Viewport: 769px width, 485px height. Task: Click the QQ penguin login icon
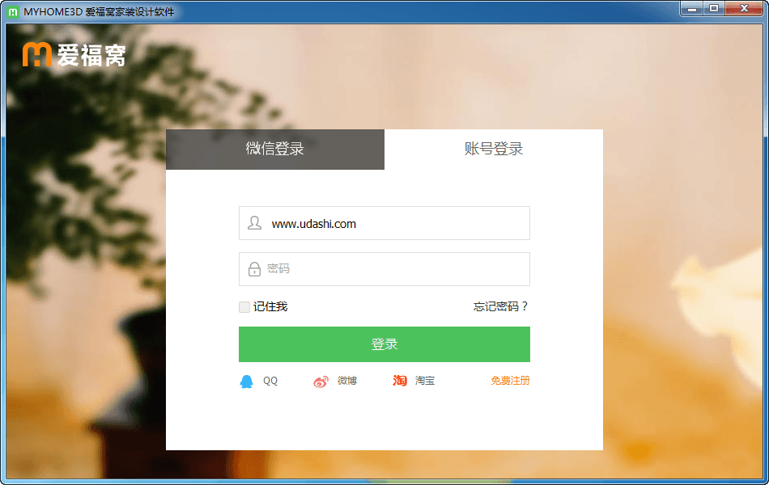pyautogui.click(x=246, y=382)
